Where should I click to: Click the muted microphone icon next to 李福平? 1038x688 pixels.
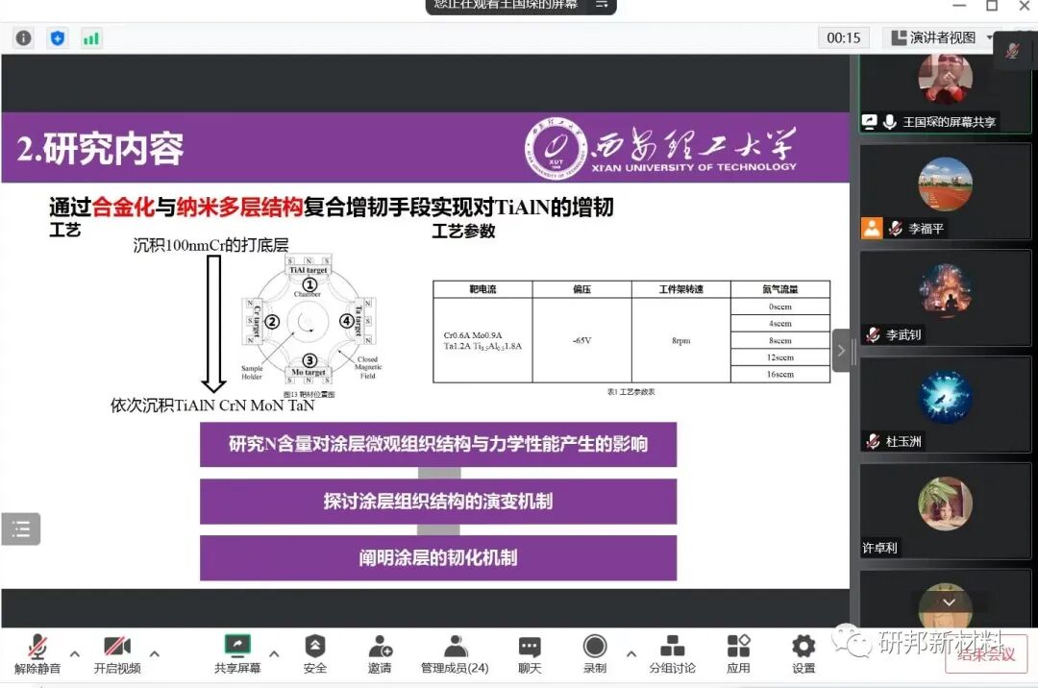(896, 229)
